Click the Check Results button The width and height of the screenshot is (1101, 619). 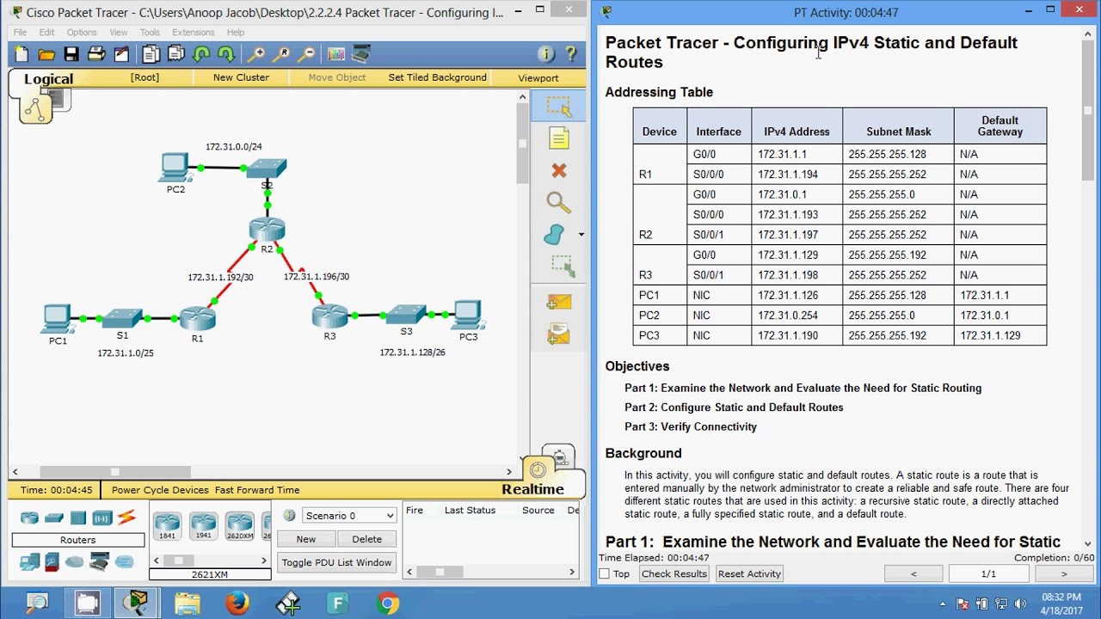pos(674,574)
